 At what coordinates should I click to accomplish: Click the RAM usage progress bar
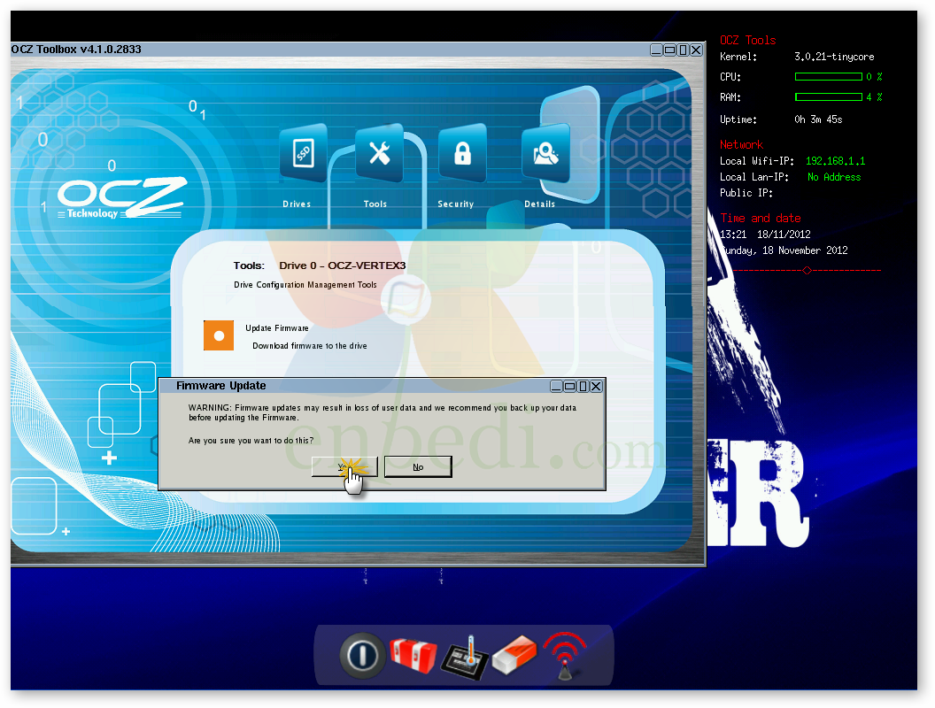coord(828,97)
